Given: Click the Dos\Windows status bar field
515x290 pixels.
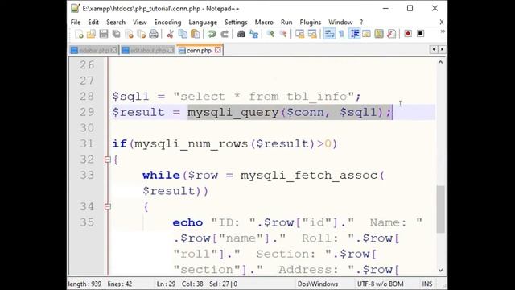Looking at the screenshot, I should (318, 284).
